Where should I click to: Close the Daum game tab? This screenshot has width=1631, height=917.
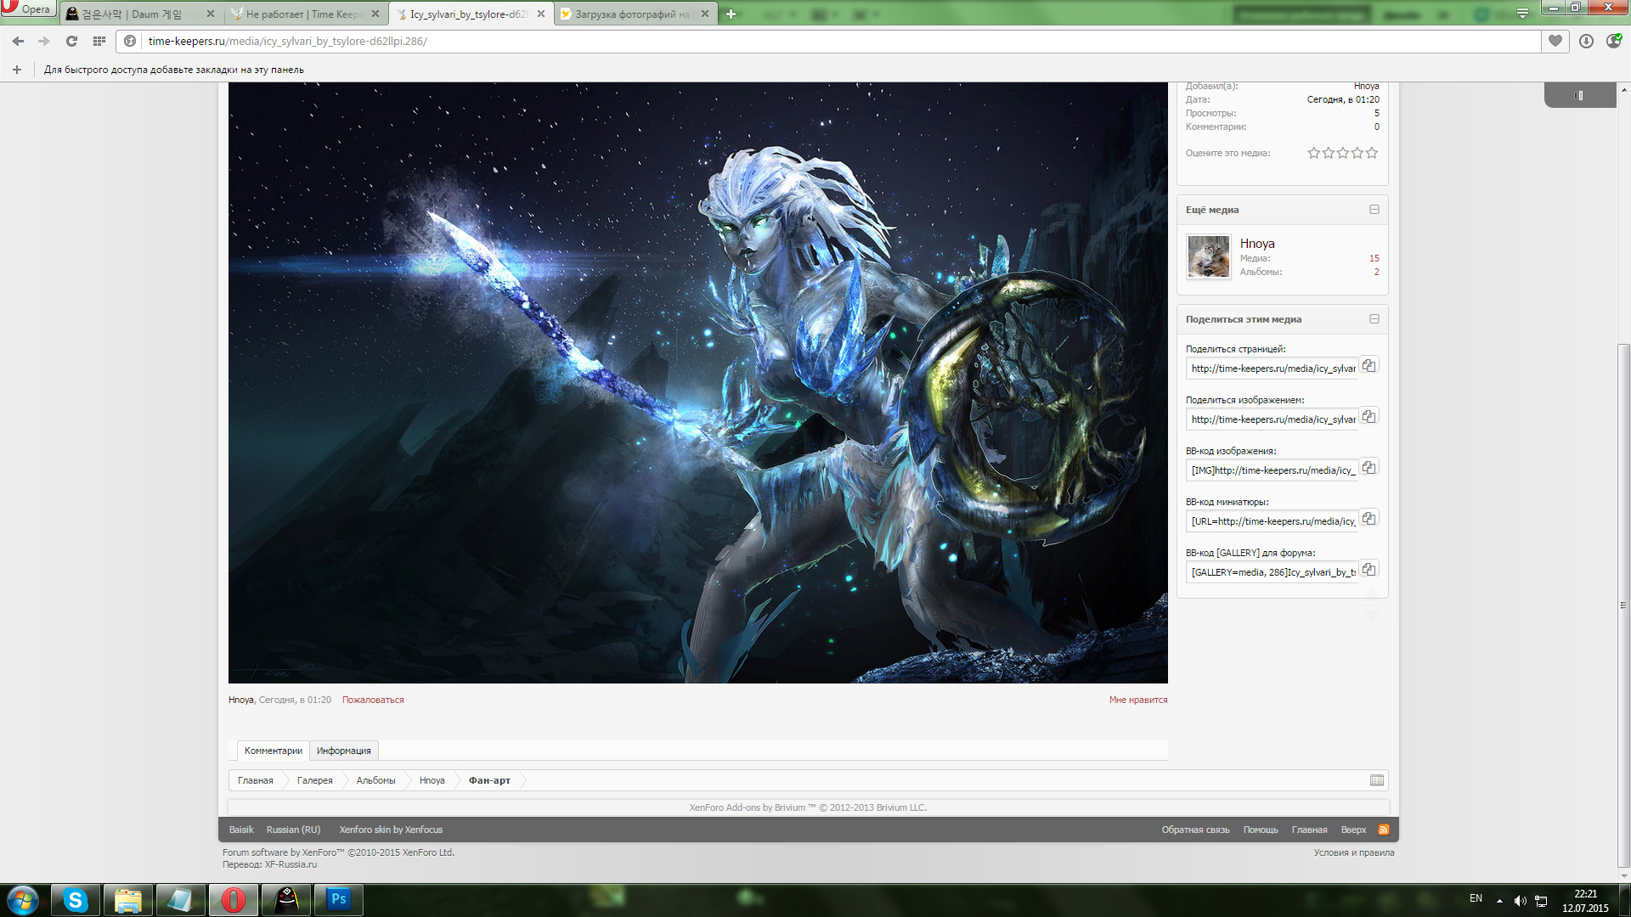[x=211, y=14]
